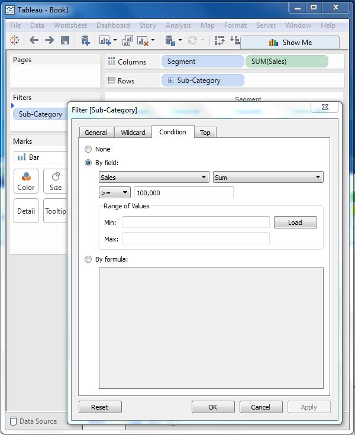Click the Size marks card icon
This screenshot has height=435, width=355.
(x=56, y=181)
